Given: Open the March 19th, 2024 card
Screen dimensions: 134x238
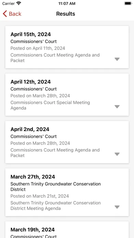Looking at the screenshot, I should coord(67,229).
